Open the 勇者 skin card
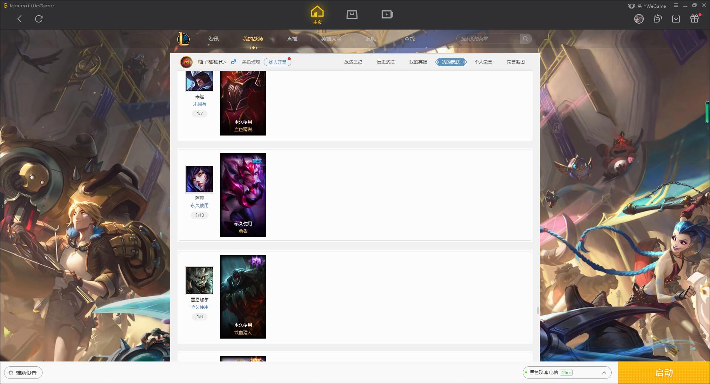The image size is (710, 384). pyautogui.click(x=243, y=195)
